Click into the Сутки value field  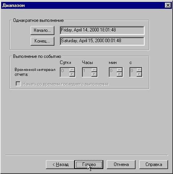(x=65, y=72)
